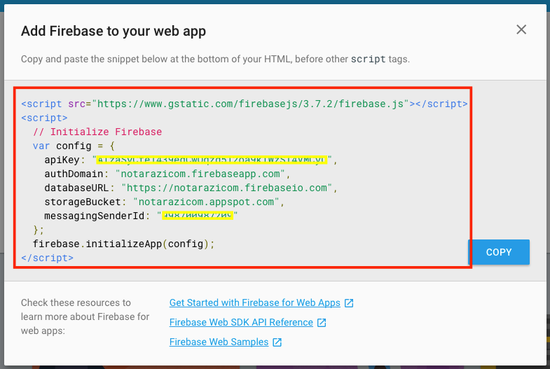The width and height of the screenshot is (550, 369).
Task: Open Get Started with Firebase for Web Apps
Action: [x=254, y=302]
